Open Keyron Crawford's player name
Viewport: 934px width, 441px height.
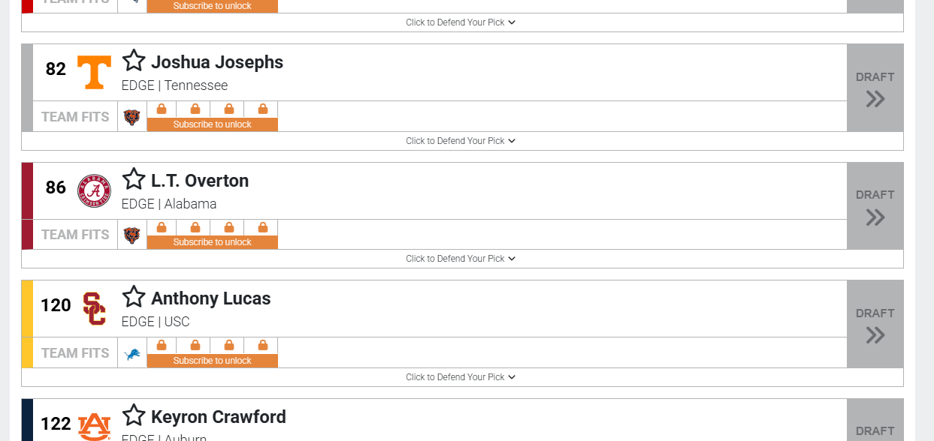[x=218, y=417]
